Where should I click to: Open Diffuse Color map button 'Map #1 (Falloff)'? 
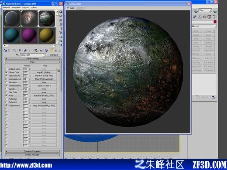(x=44, y=72)
